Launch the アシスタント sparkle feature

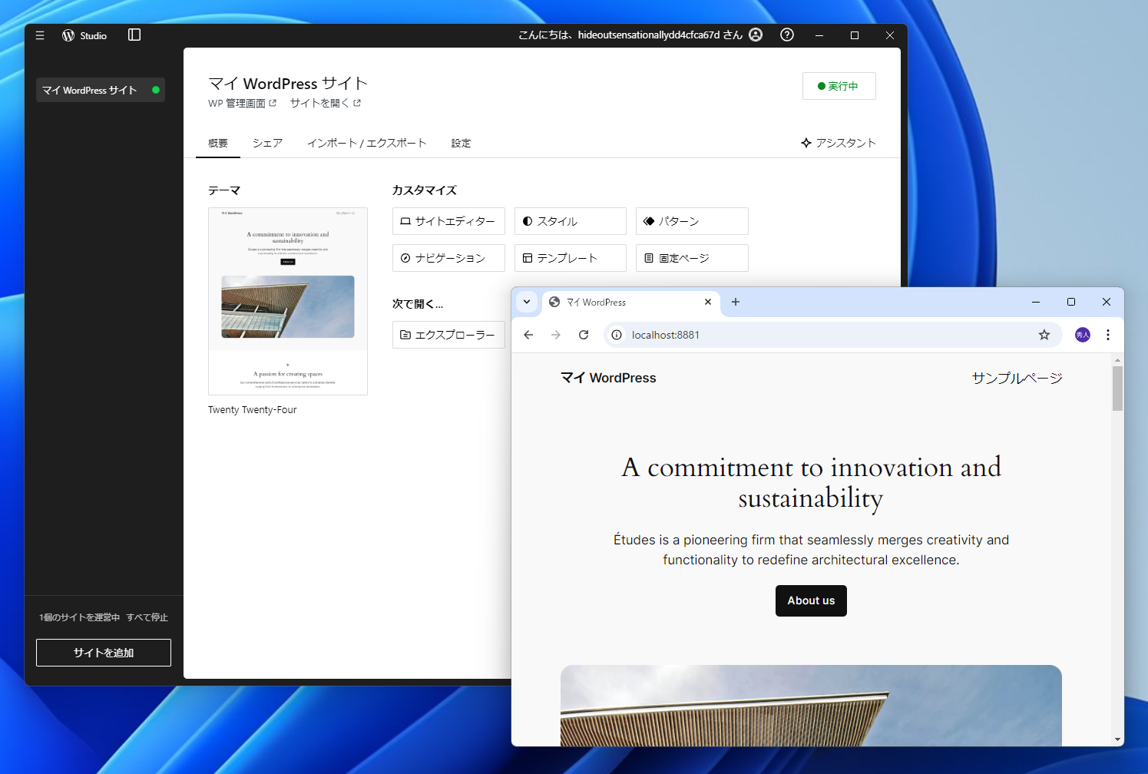pos(839,143)
